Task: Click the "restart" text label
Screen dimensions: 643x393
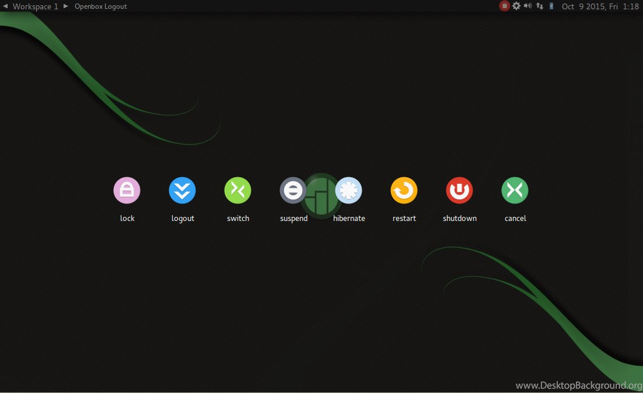Action: [404, 218]
